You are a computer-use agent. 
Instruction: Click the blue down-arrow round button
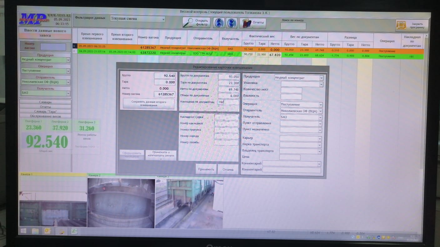tap(231, 23)
